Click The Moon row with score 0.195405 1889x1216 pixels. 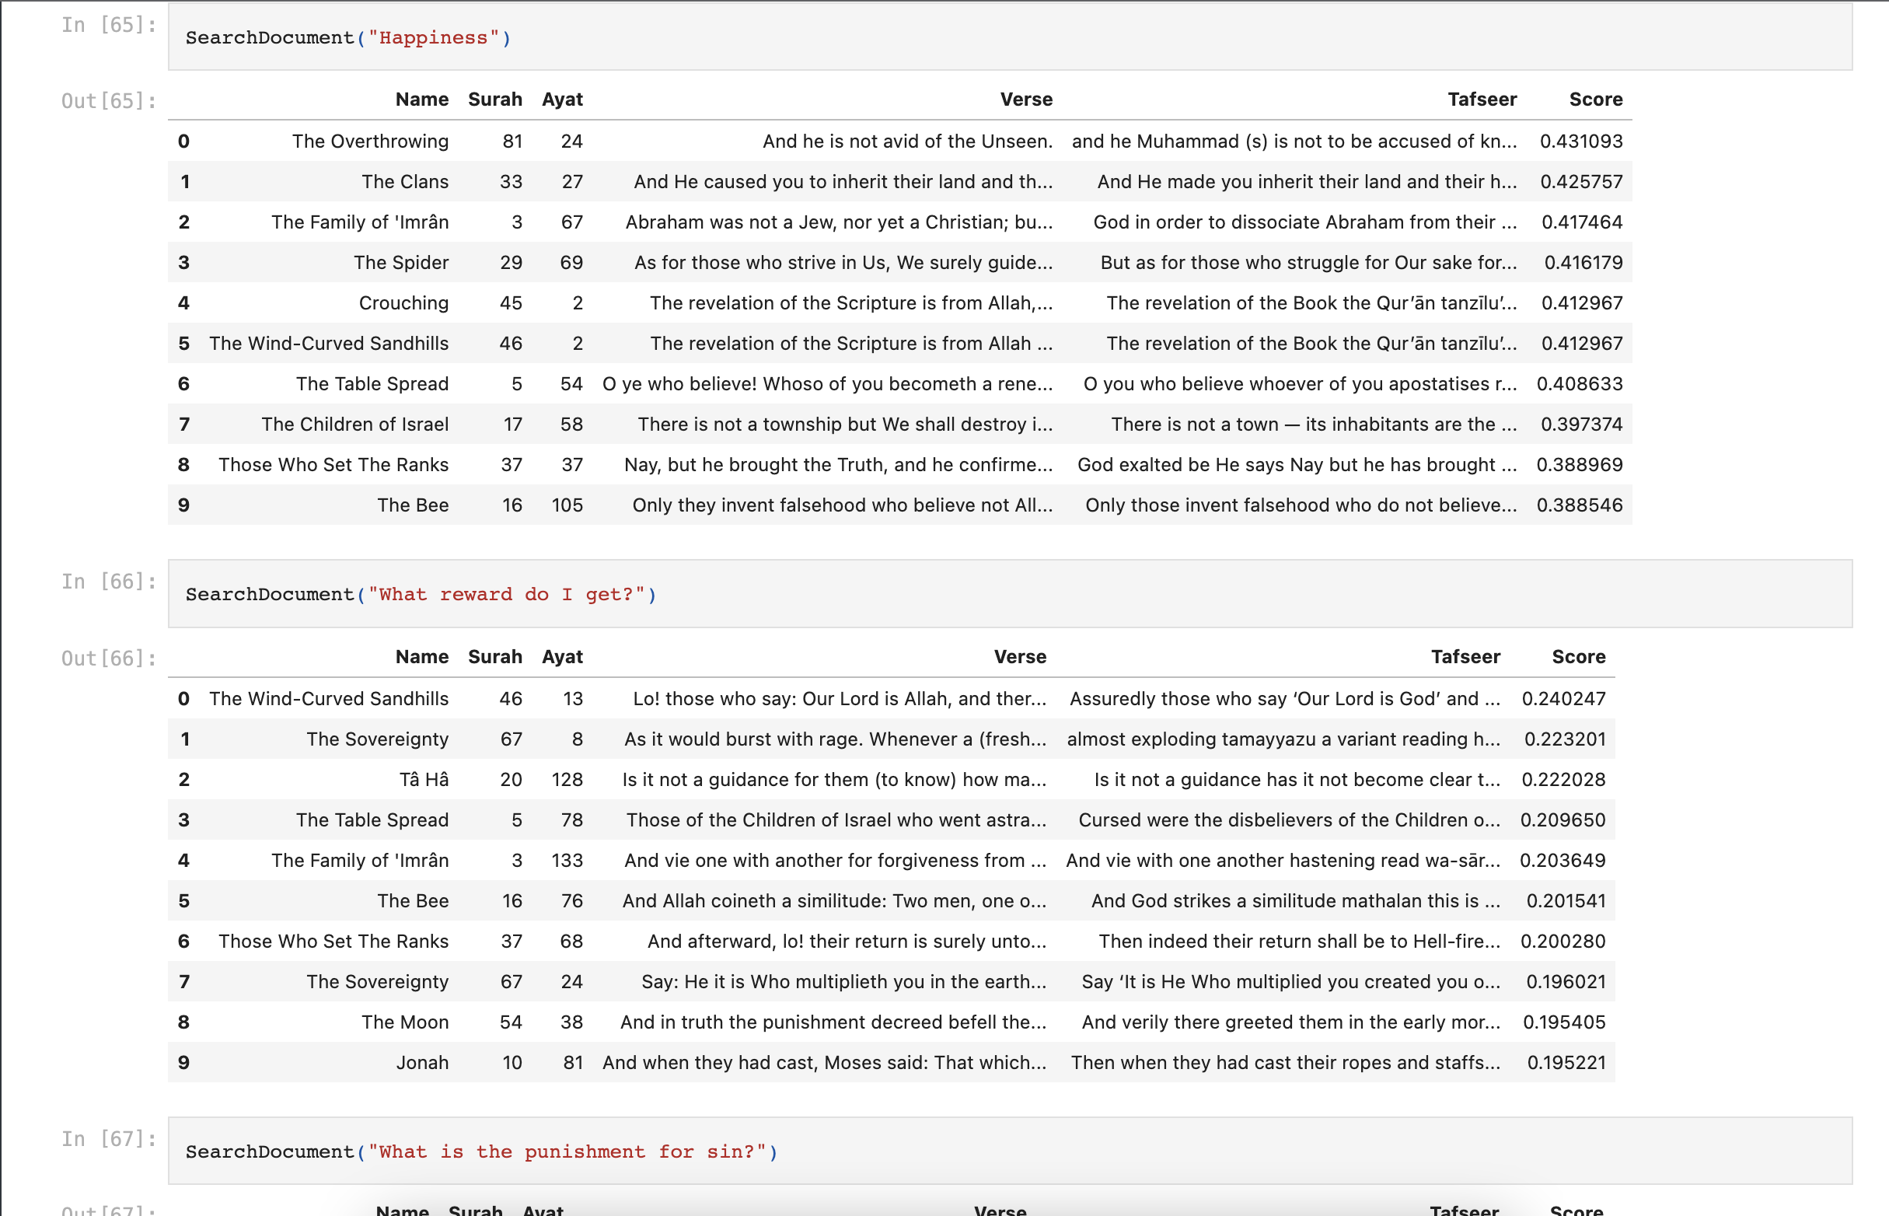pyautogui.click(x=404, y=1022)
